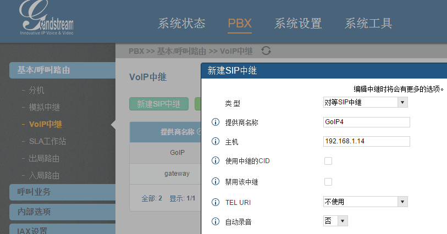Switch to the 系统状态 top menu

[x=181, y=23]
